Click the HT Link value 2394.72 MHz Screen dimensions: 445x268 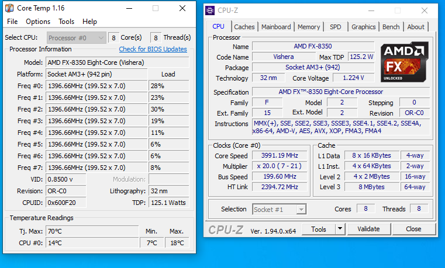[280, 187]
